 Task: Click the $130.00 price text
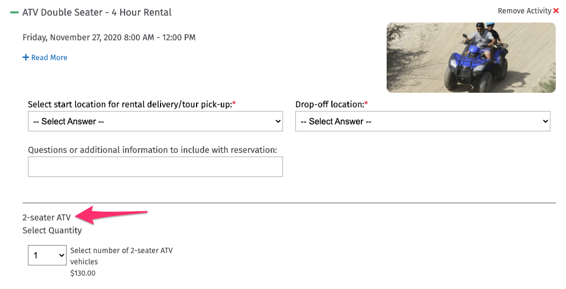tap(83, 273)
